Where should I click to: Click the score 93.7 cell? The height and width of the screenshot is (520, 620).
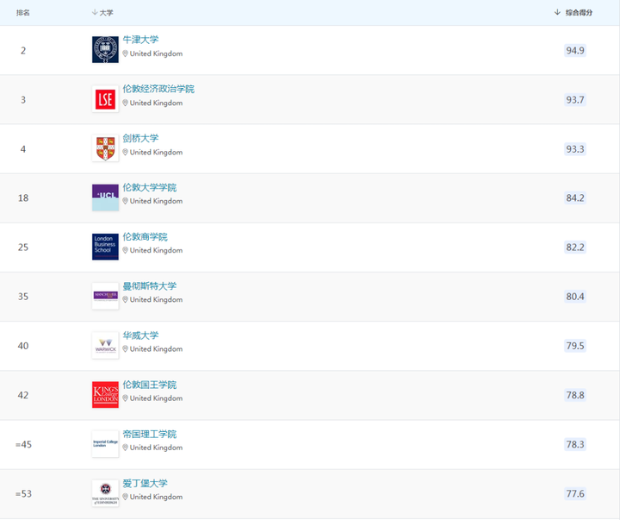575,100
